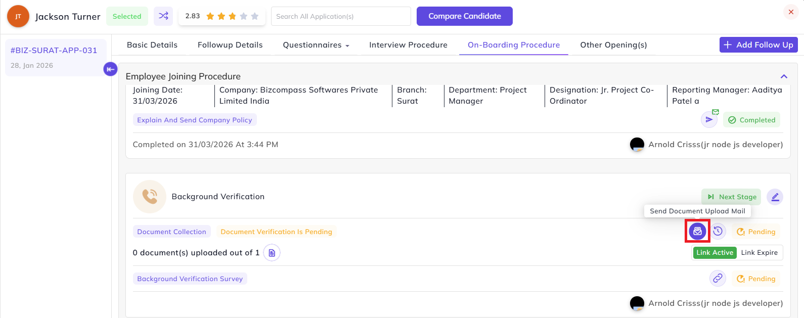The image size is (804, 318).
Task: Click the edit pencil icon for Background Verification
Action: [775, 197]
